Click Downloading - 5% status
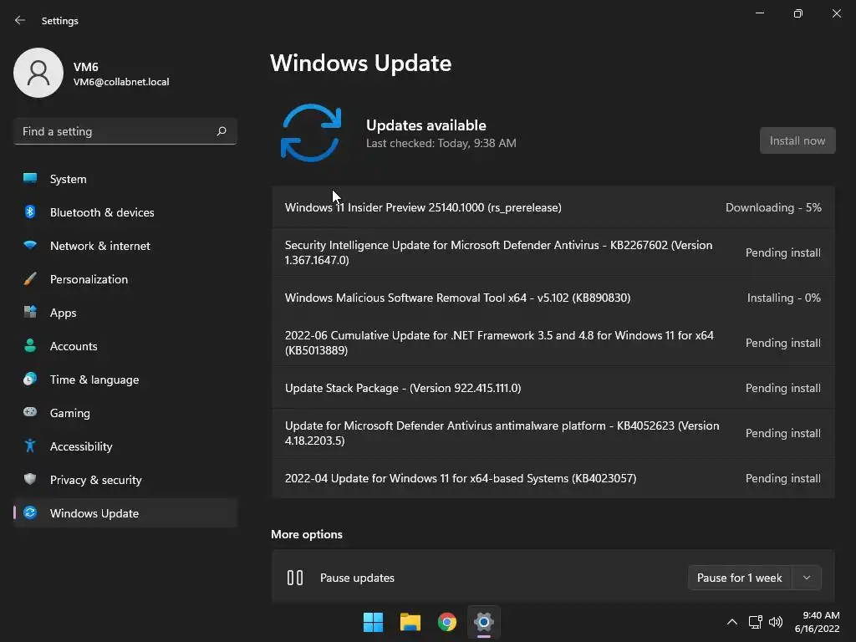Image resolution: width=856 pixels, height=642 pixels. point(773,207)
